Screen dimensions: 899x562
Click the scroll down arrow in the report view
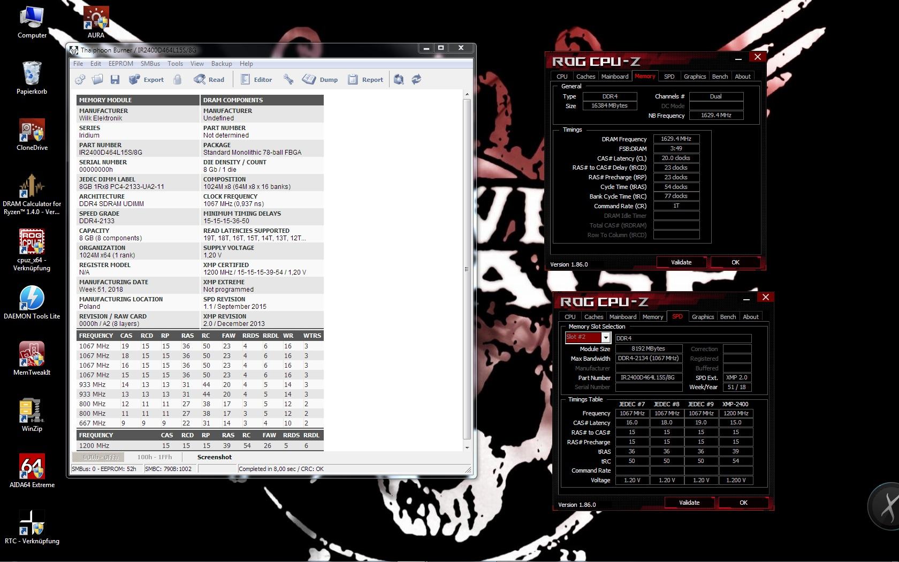coord(467,447)
